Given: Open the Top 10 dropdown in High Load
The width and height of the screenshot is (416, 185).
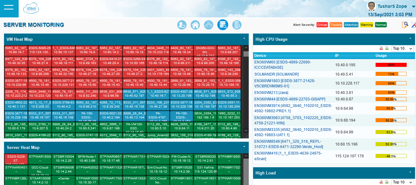Looking at the screenshot, I should click(403, 182).
